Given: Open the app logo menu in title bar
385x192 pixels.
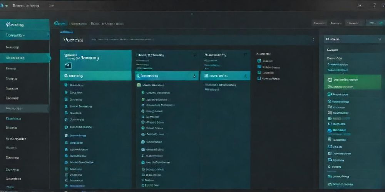Looking at the screenshot, I should point(2,5).
